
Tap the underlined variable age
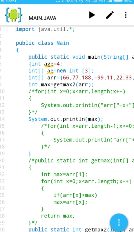49,64
